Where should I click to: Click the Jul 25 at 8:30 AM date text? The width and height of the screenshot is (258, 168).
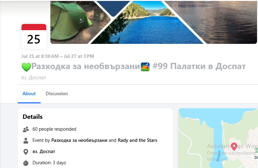(x=40, y=56)
